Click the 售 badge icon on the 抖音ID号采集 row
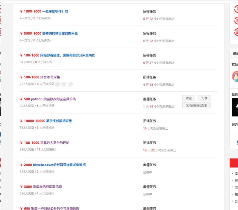 64,84
